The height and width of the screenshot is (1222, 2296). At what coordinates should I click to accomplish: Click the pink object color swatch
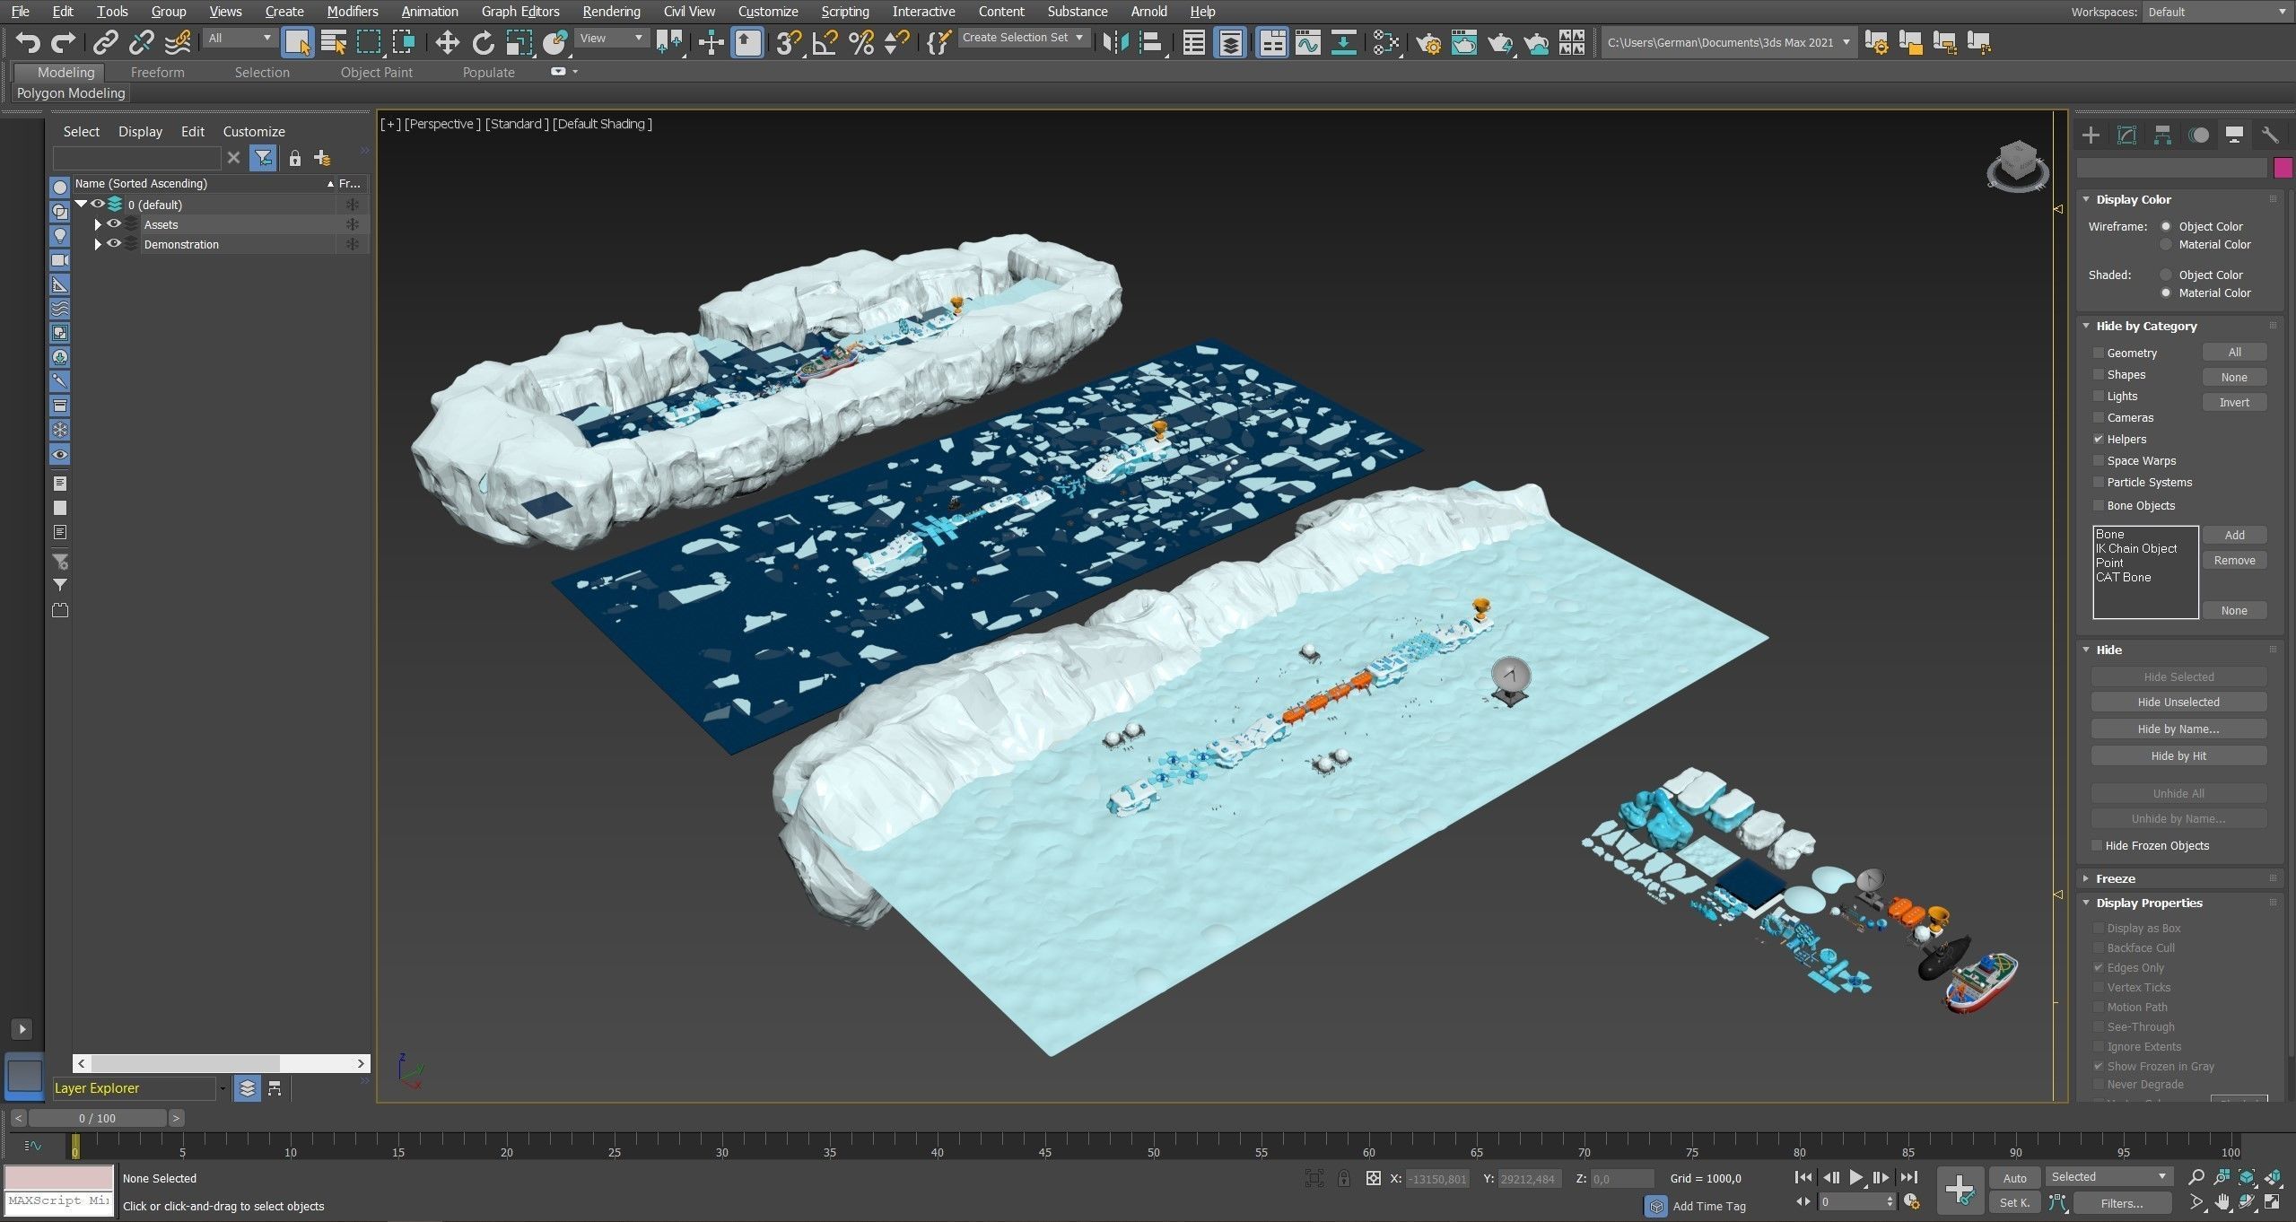(2283, 168)
